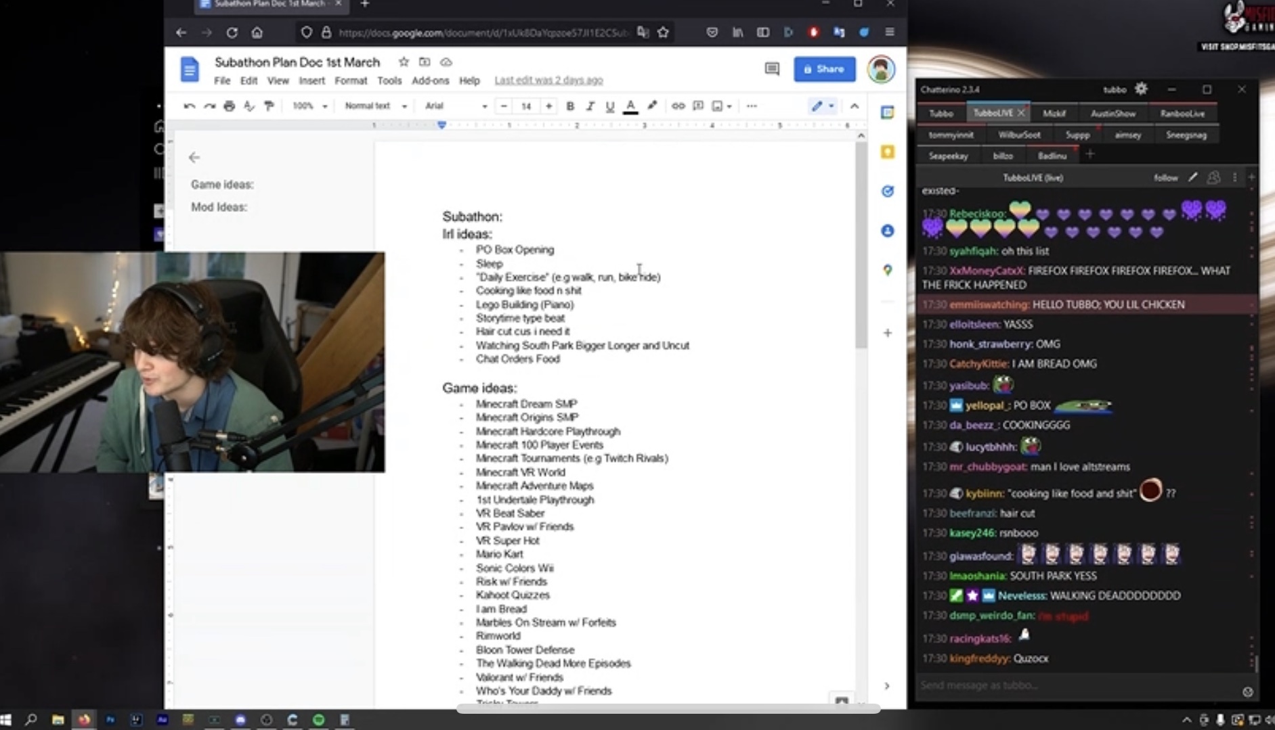The image size is (1275, 730).
Task: Open Maps in Docs side panel
Action: 887,270
